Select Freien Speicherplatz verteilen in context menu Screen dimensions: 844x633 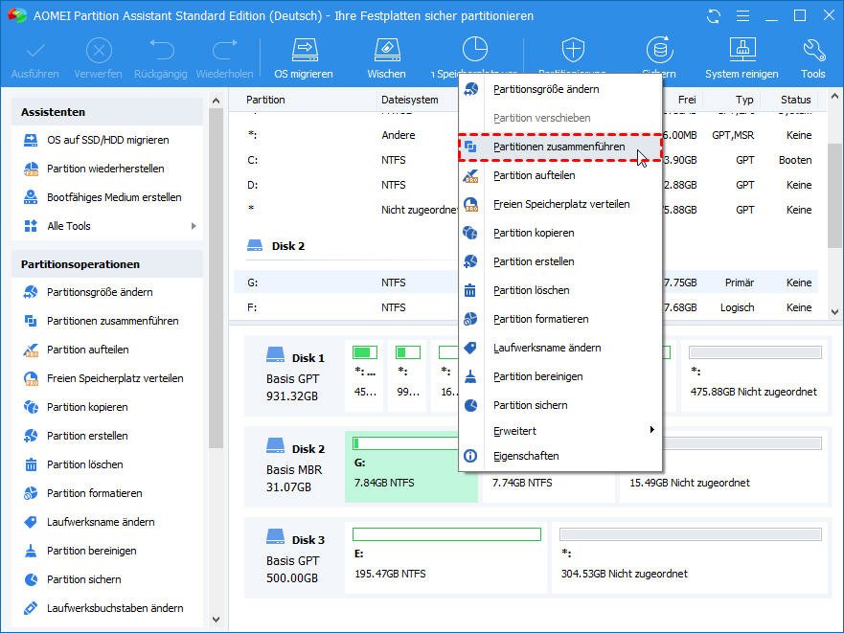[x=559, y=204]
